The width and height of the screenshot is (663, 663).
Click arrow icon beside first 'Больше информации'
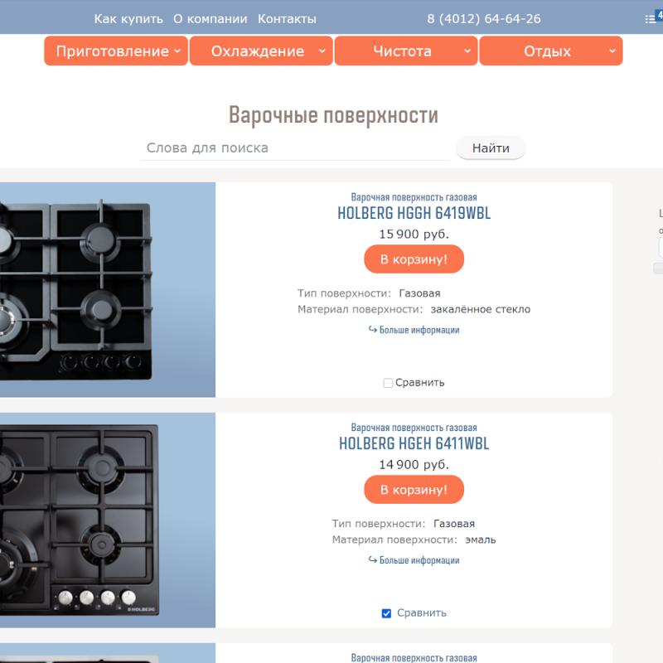coord(373,330)
